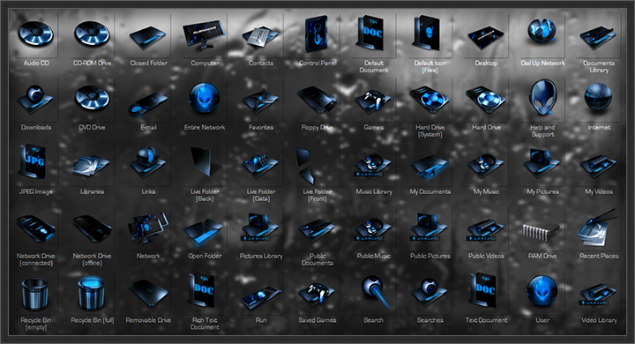Select the JPEG Image icon
Screen dimensions: 635x344
coord(33,161)
